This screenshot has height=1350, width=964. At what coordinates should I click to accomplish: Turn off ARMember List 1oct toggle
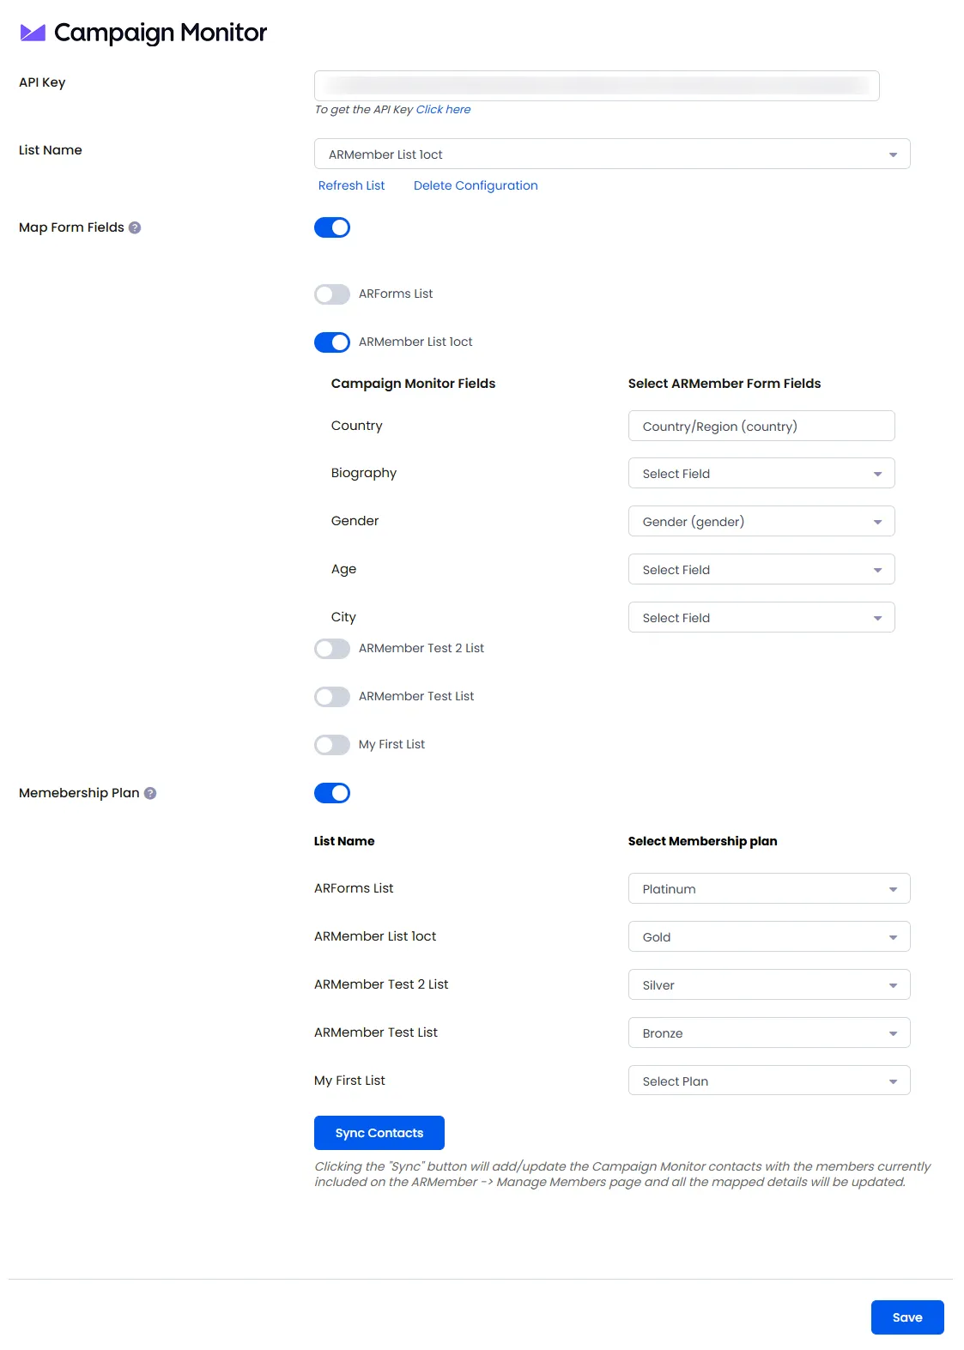[332, 342]
